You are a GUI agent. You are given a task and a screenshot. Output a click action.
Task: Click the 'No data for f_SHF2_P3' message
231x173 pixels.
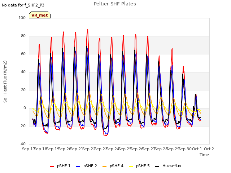(23, 5)
